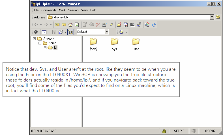223x135 pixels.
Task: Click the '0 B of 0 B in 0 of 3' status text
Action: (44, 131)
